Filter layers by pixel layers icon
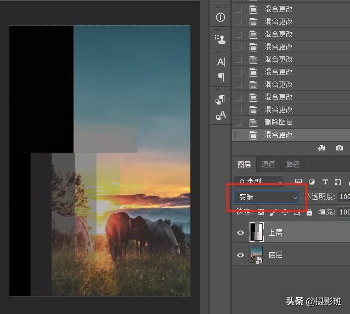 tap(298, 182)
